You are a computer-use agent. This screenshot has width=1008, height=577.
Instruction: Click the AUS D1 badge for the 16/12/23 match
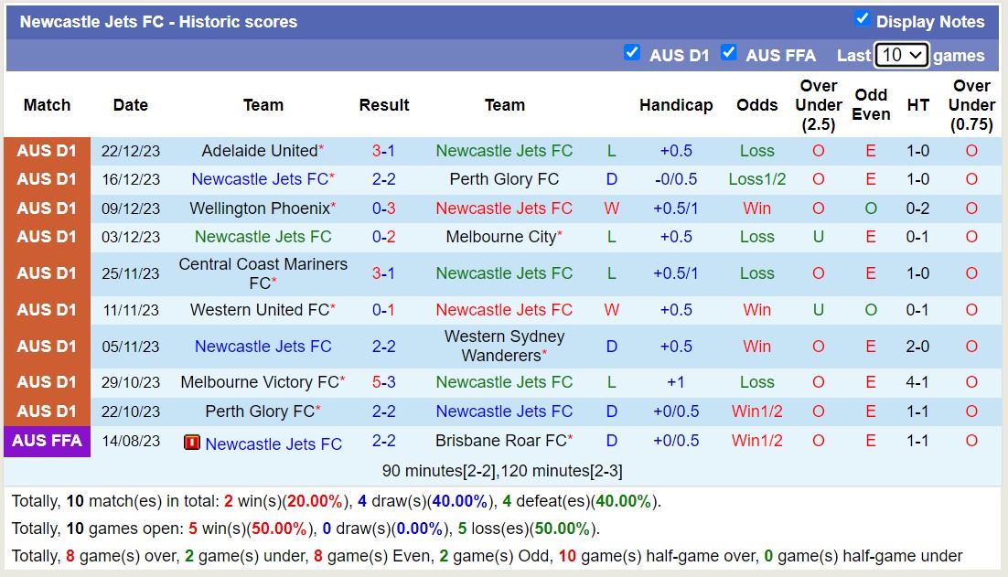[47, 179]
